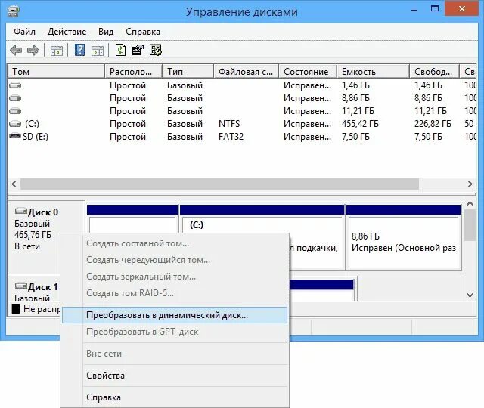The height and width of the screenshot is (408, 484).
Task: Open the Help toolbar question-mark icon
Action: (x=79, y=50)
